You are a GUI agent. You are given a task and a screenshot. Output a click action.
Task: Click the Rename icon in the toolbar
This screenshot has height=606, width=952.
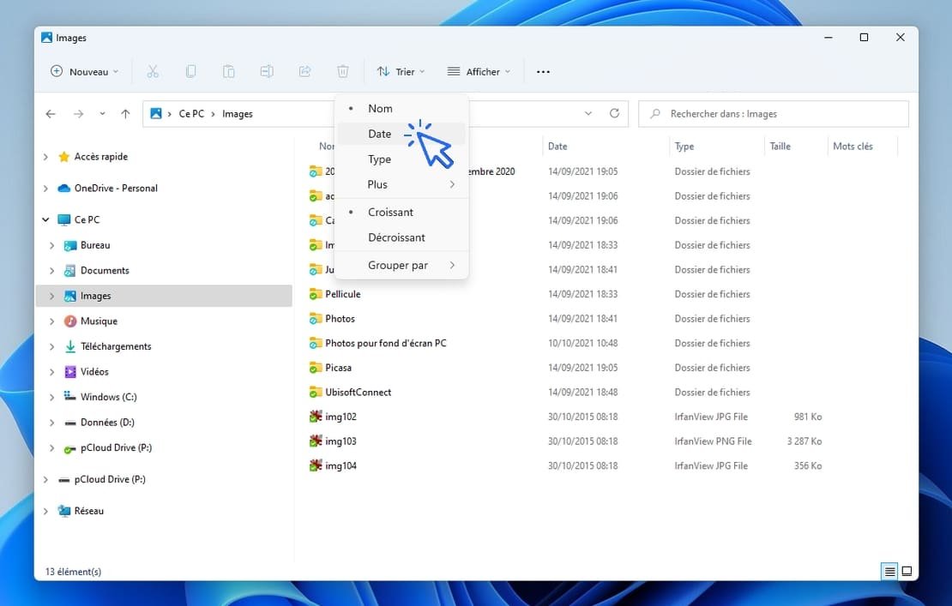point(267,72)
